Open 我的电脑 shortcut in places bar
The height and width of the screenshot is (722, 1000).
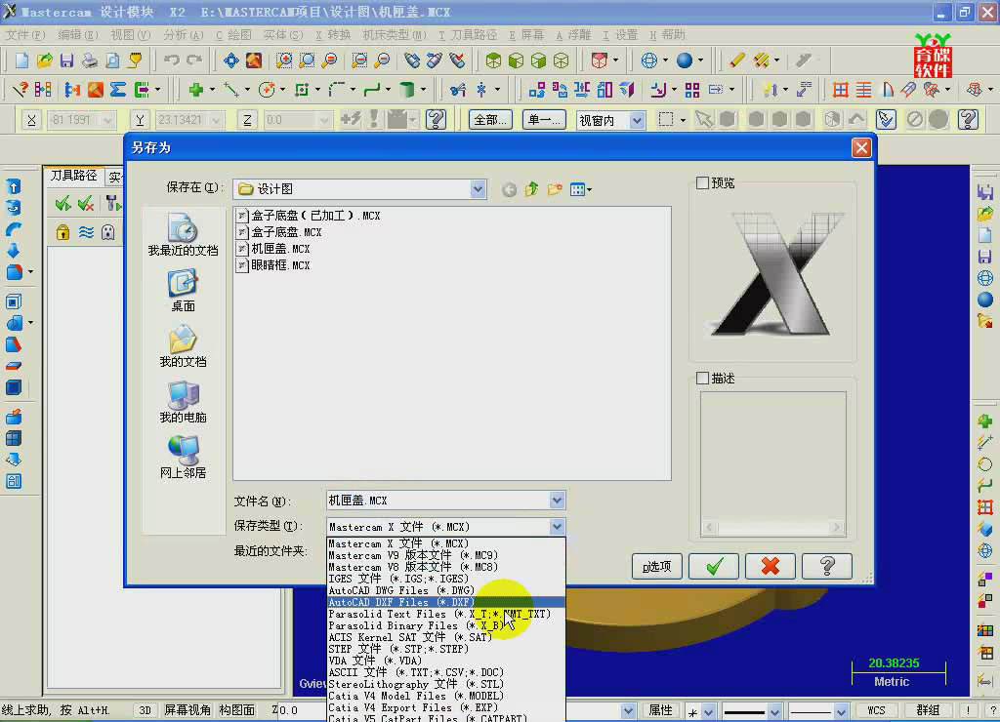click(183, 402)
